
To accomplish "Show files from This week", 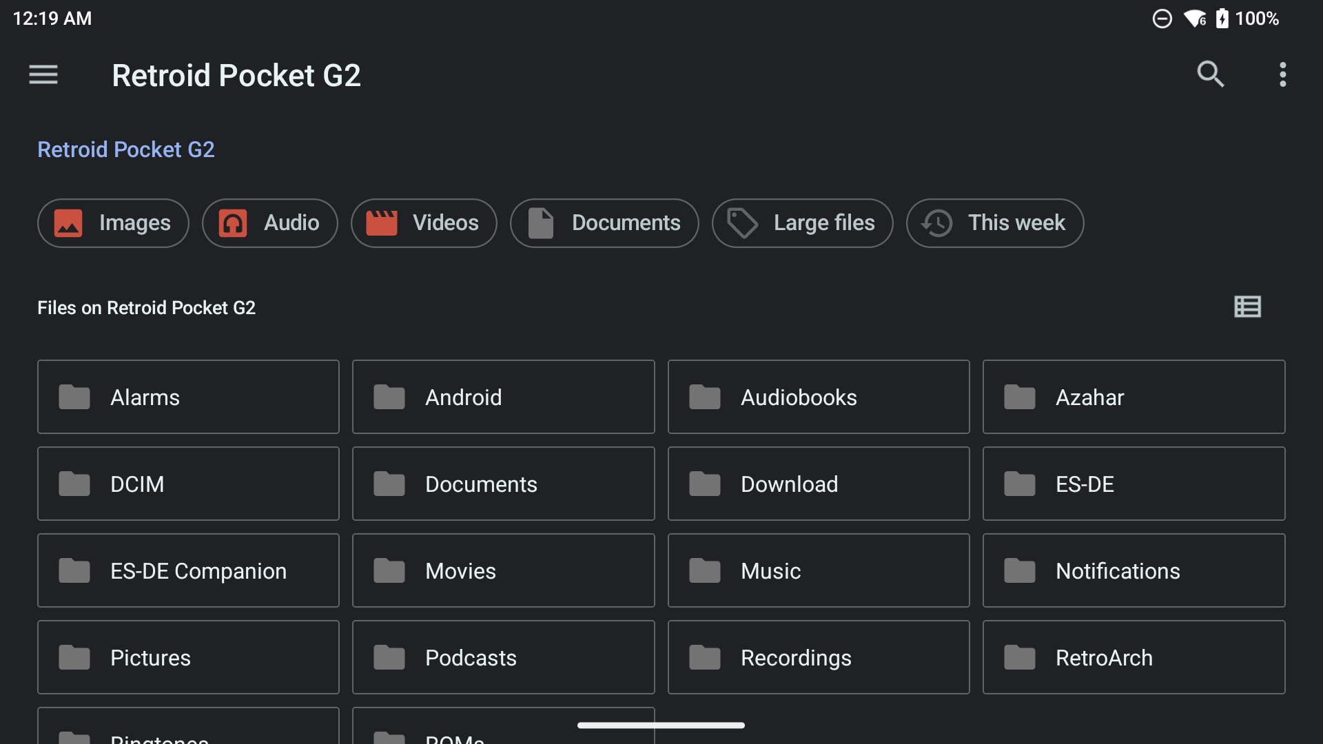I will pos(994,223).
